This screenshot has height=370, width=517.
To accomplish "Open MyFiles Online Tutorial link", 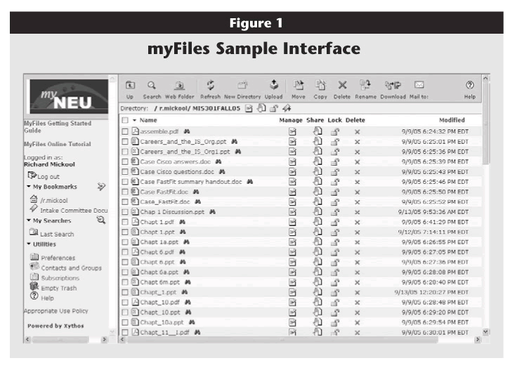I will click(55, 144).
